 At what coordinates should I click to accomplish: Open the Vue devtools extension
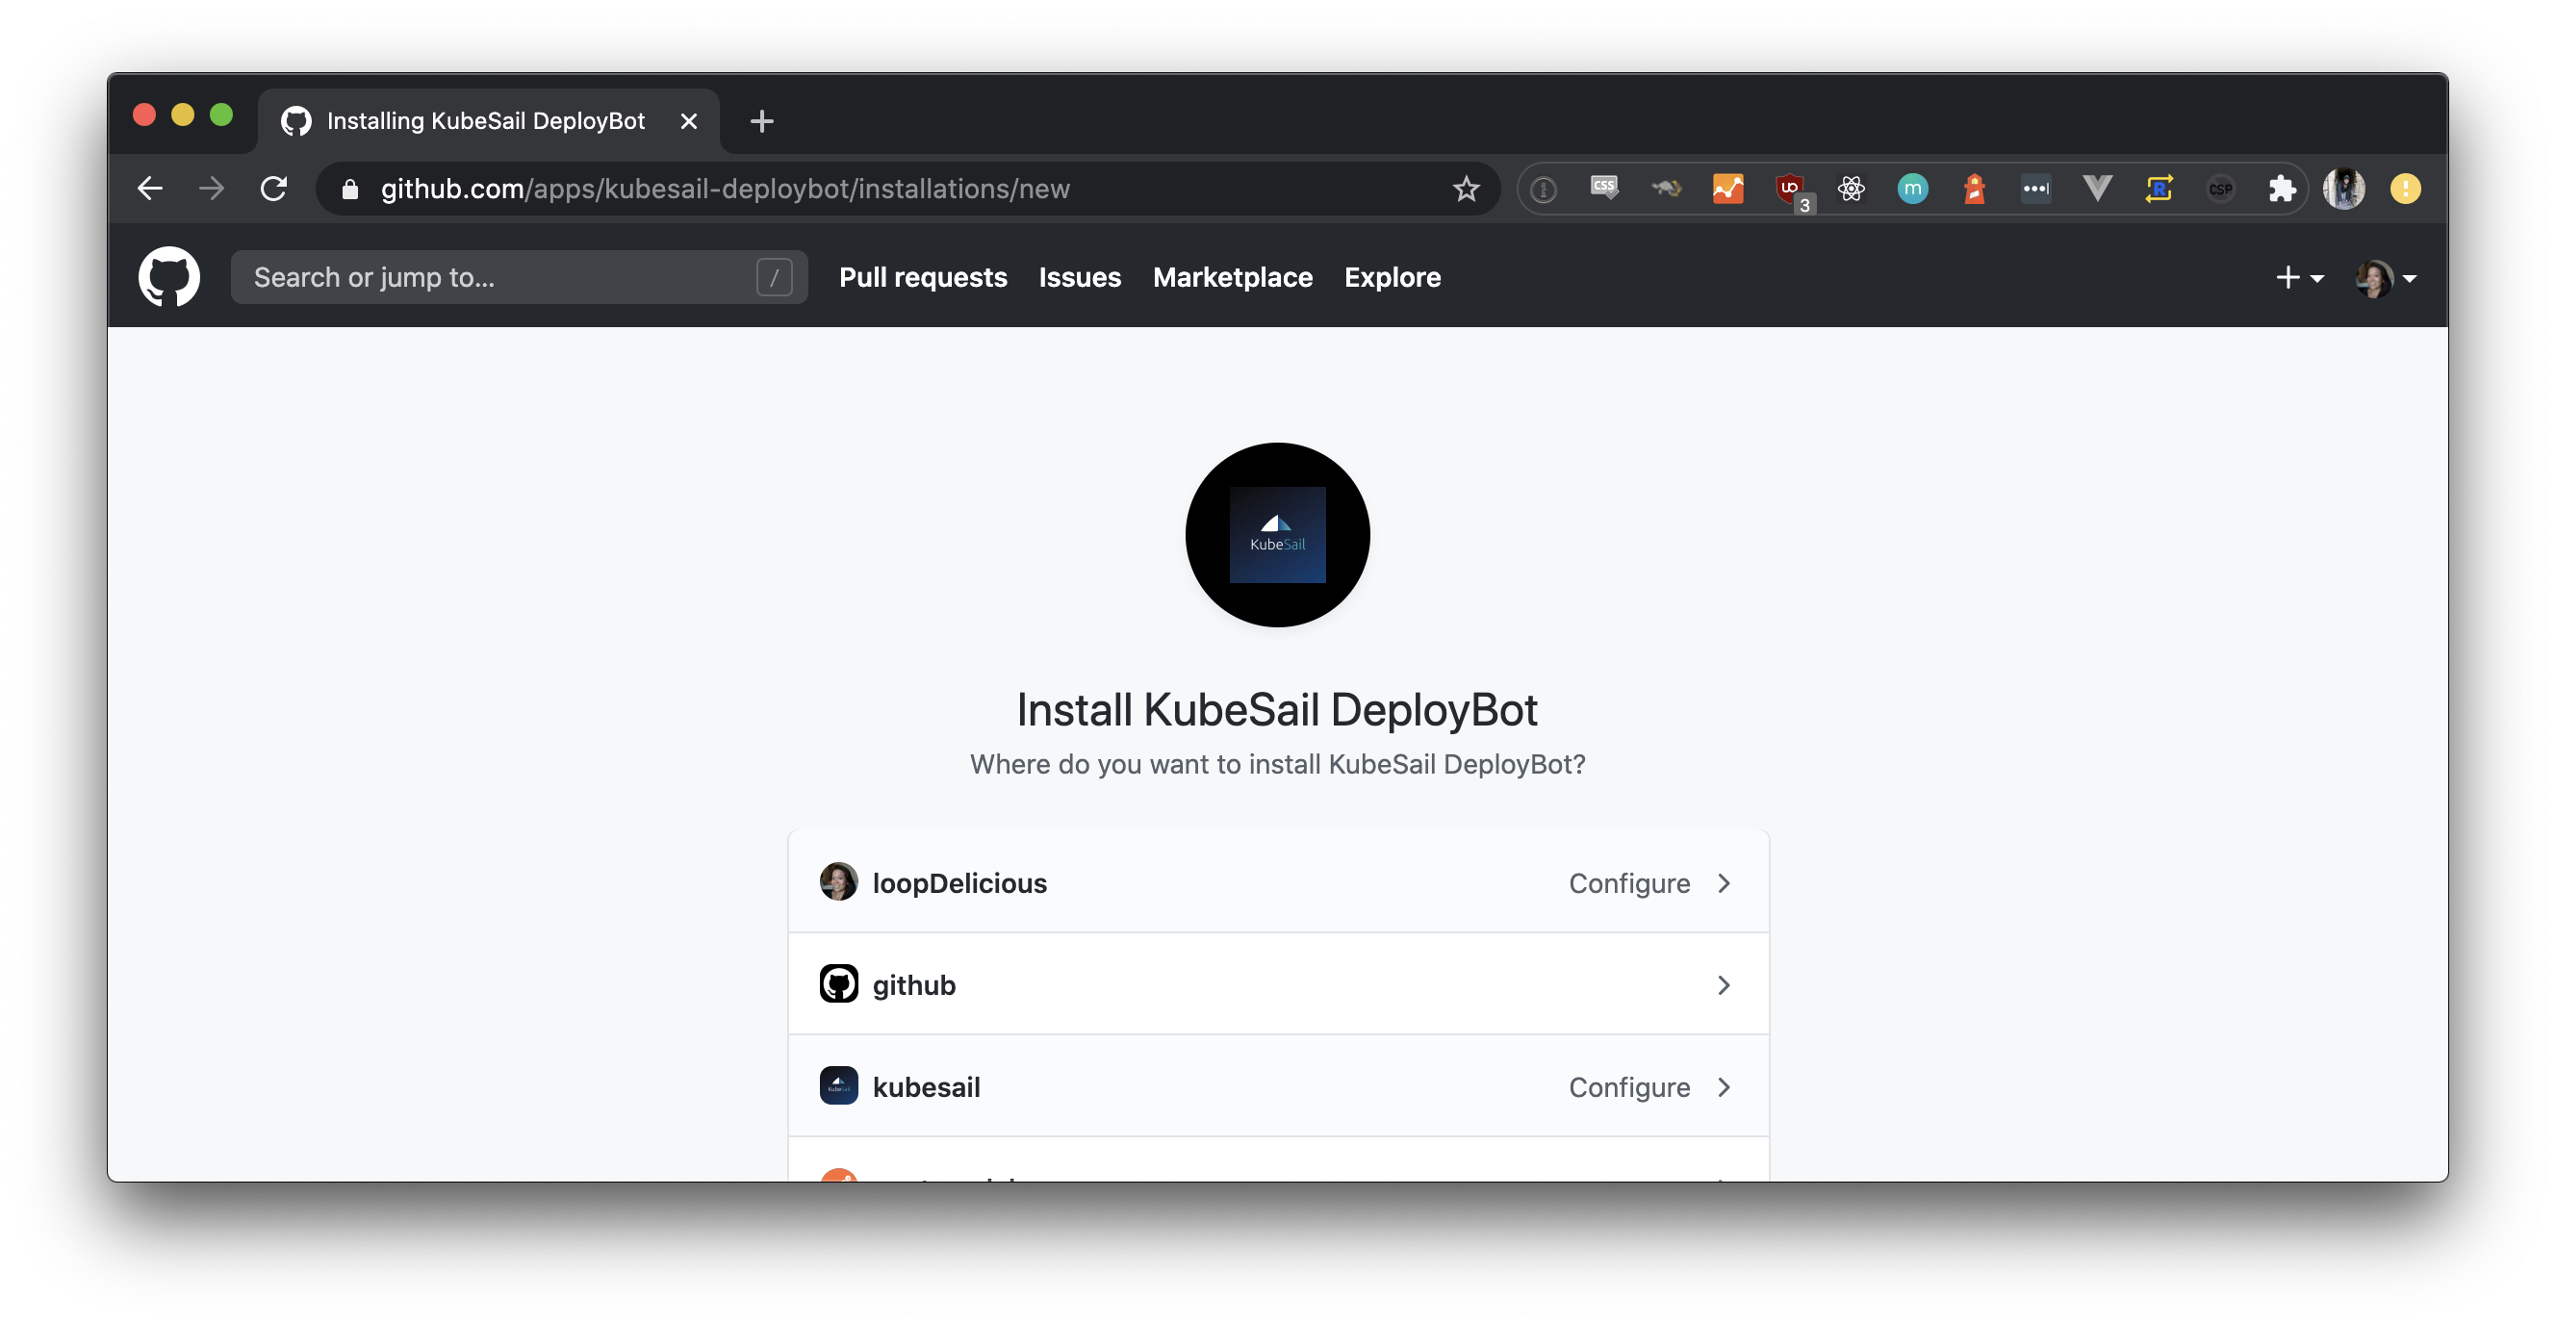(x=2098, y=189)
